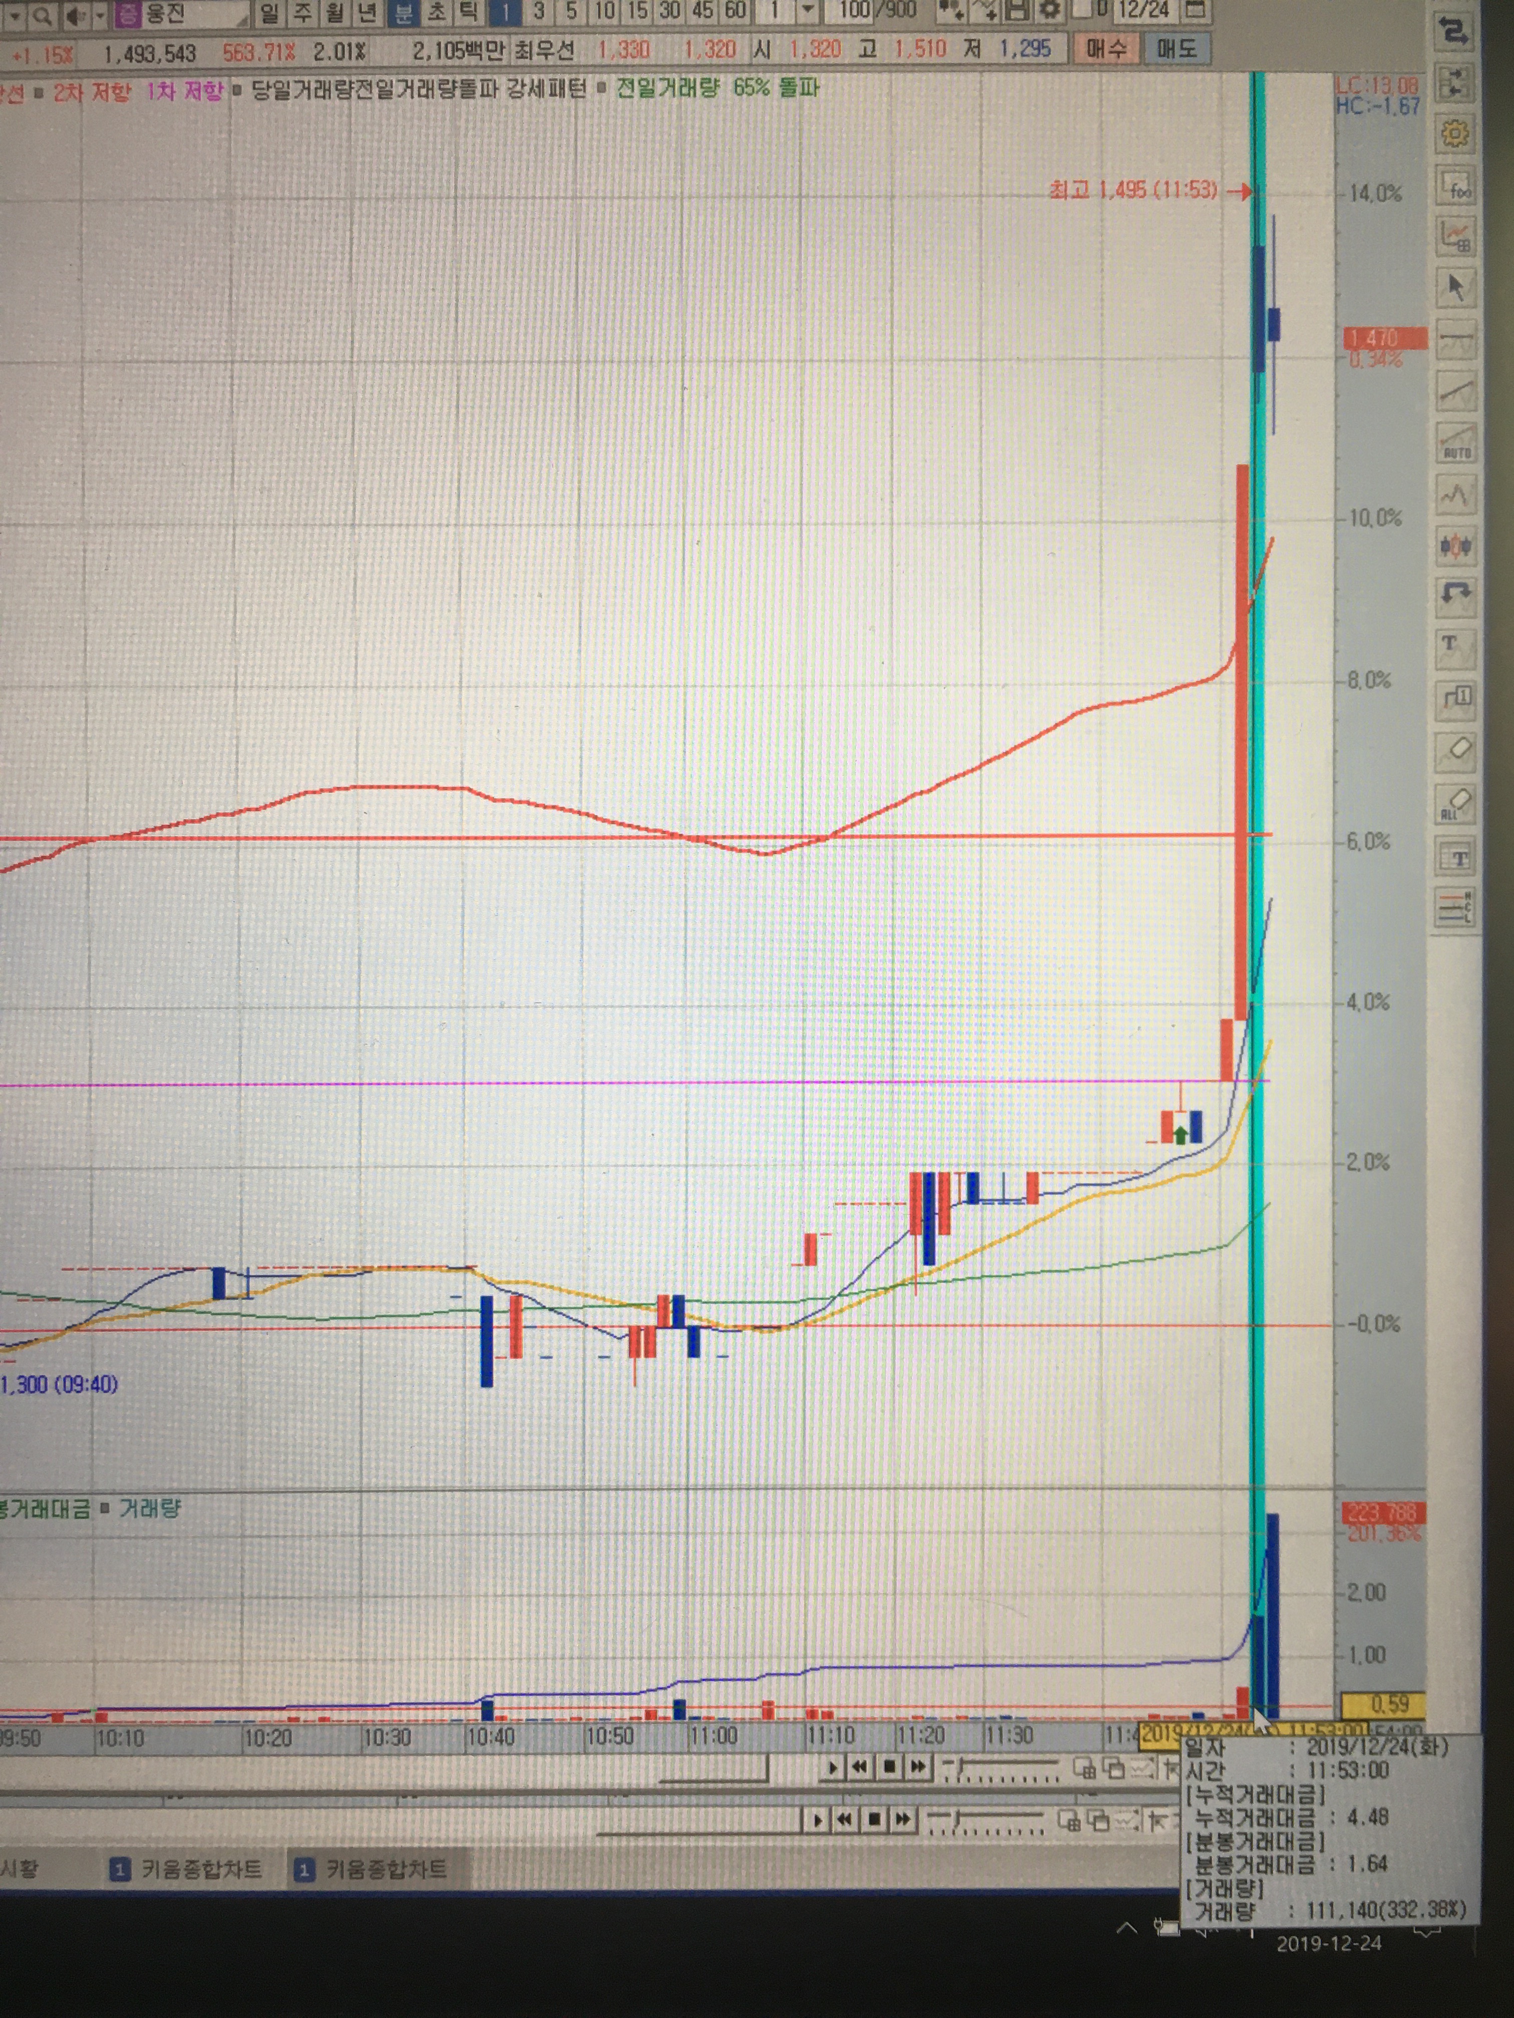This screenshot has height=2018, width=1514.
Task: Click the zigzag line chart icon
Action: pyautogui.click(x=1456, y=495)
